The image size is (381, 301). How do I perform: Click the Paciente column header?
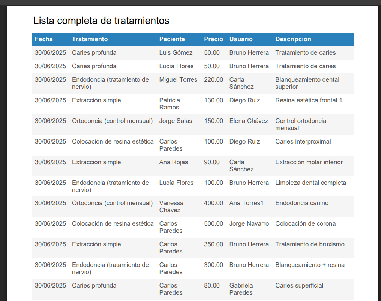[x=172, y=39]
